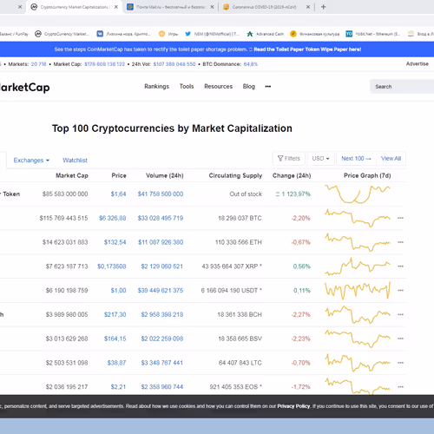Screen dimensions: 434x434
Task: Sort by Change (24h) column header
Action: pyautogui.click(x=292, y=175)
